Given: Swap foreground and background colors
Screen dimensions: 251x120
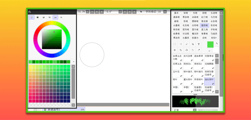Looking at the screenshot, I should pyautogui.click(x=217, y=43).
